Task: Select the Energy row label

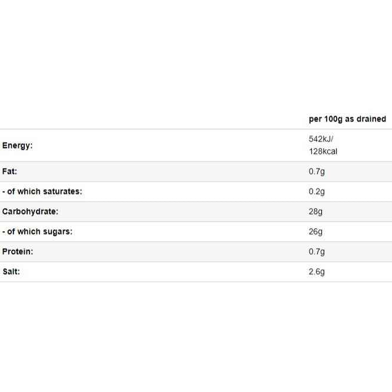Action: (x=18, y=146)
